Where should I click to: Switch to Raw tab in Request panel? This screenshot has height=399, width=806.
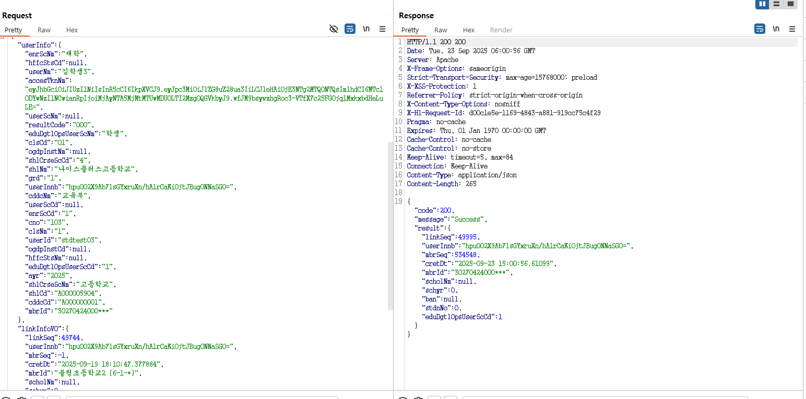(x=44, y=30)
